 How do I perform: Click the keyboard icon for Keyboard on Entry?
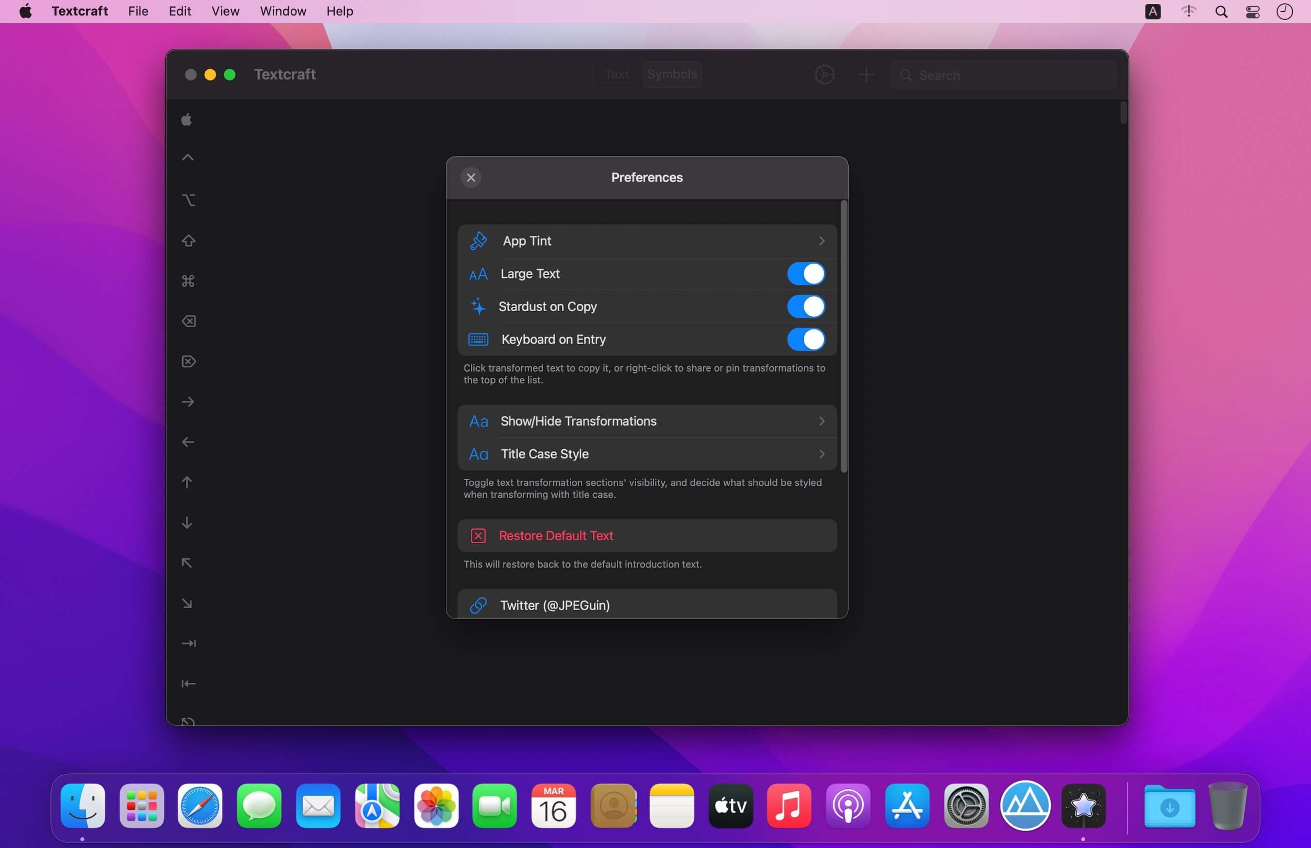[478, 339]
